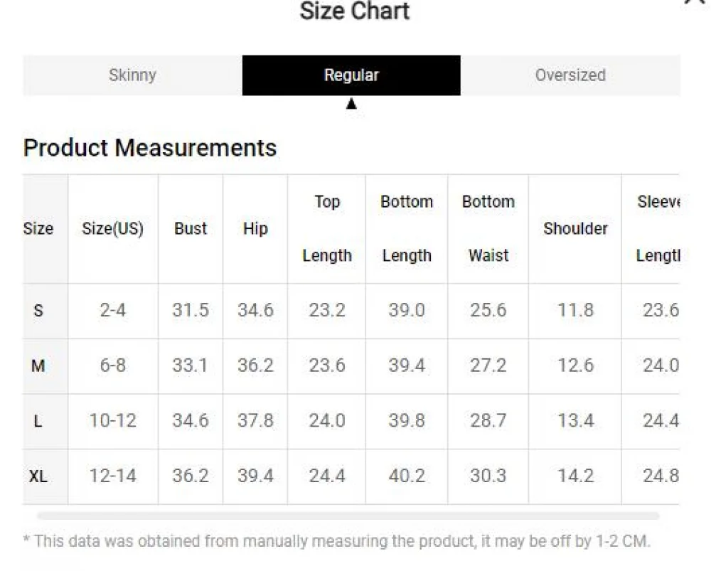
Task: Click the Bottom Length column header
Action: coord(407,229)
